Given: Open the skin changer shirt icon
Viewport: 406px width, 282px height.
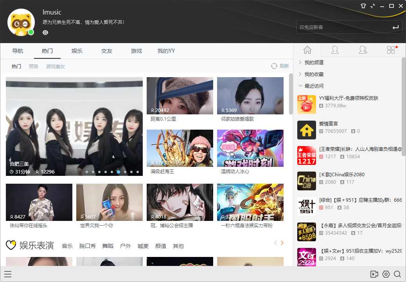Looking at the screenshot, I should point(363,6).
